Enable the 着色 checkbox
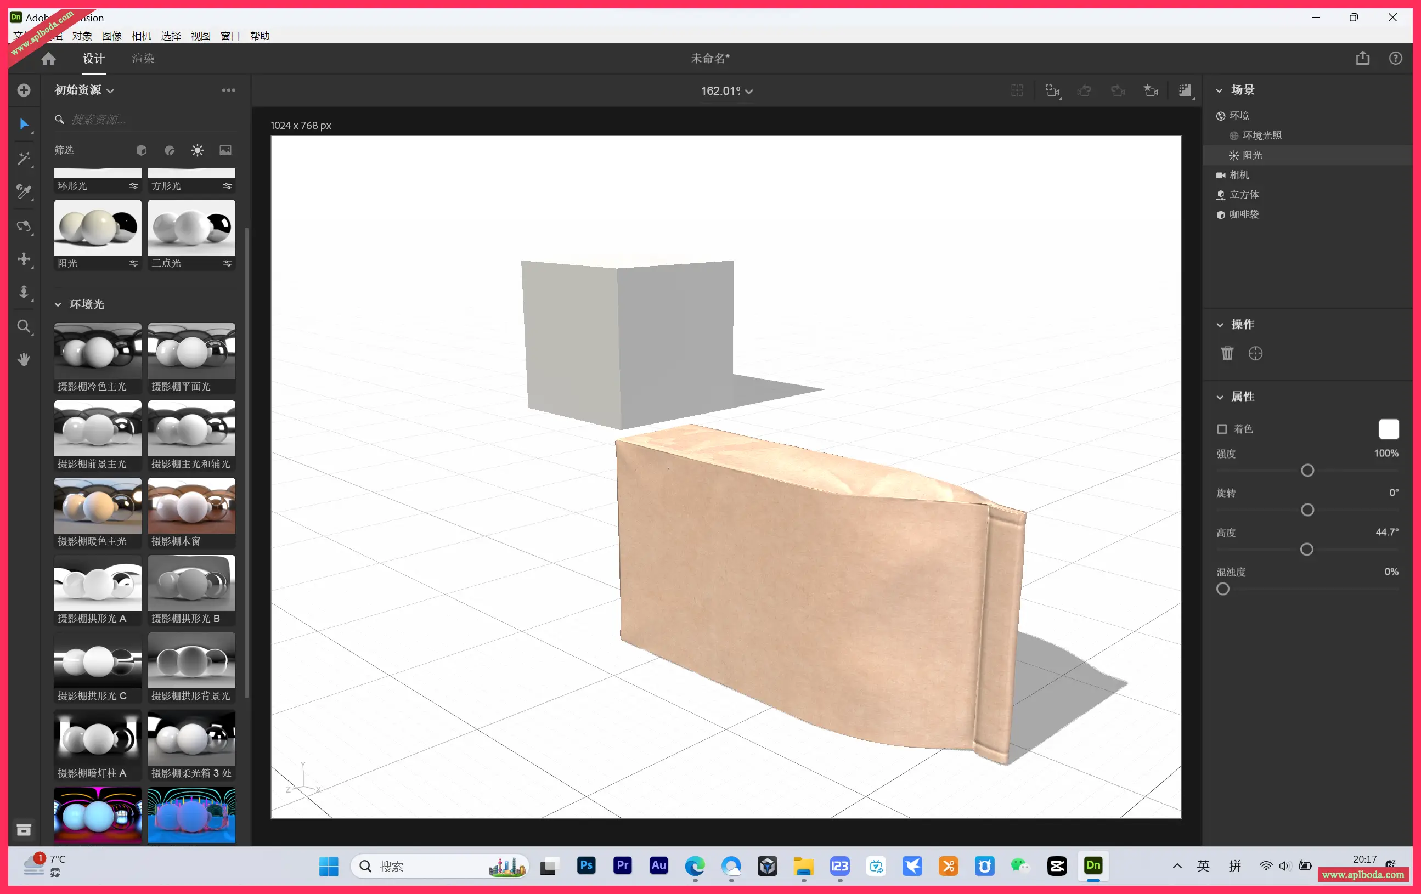This screenshot has height=894, width=1421. [1222, 429]
